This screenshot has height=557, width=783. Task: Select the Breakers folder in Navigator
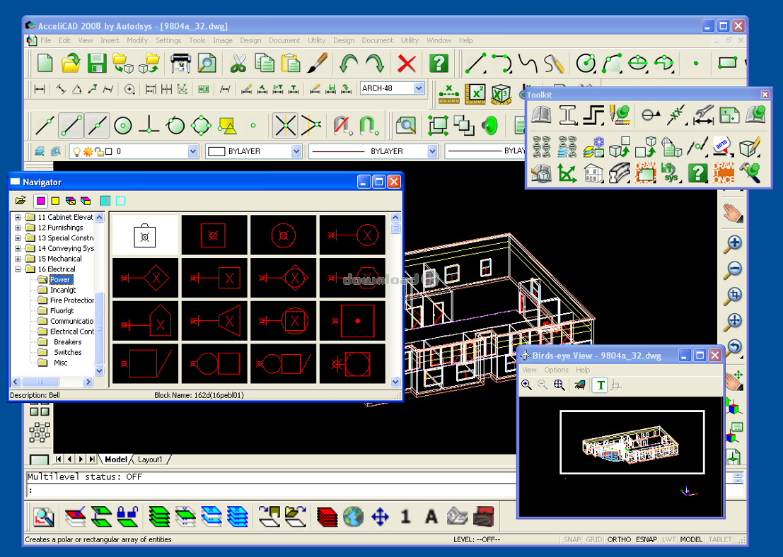[x=67, y=342]
